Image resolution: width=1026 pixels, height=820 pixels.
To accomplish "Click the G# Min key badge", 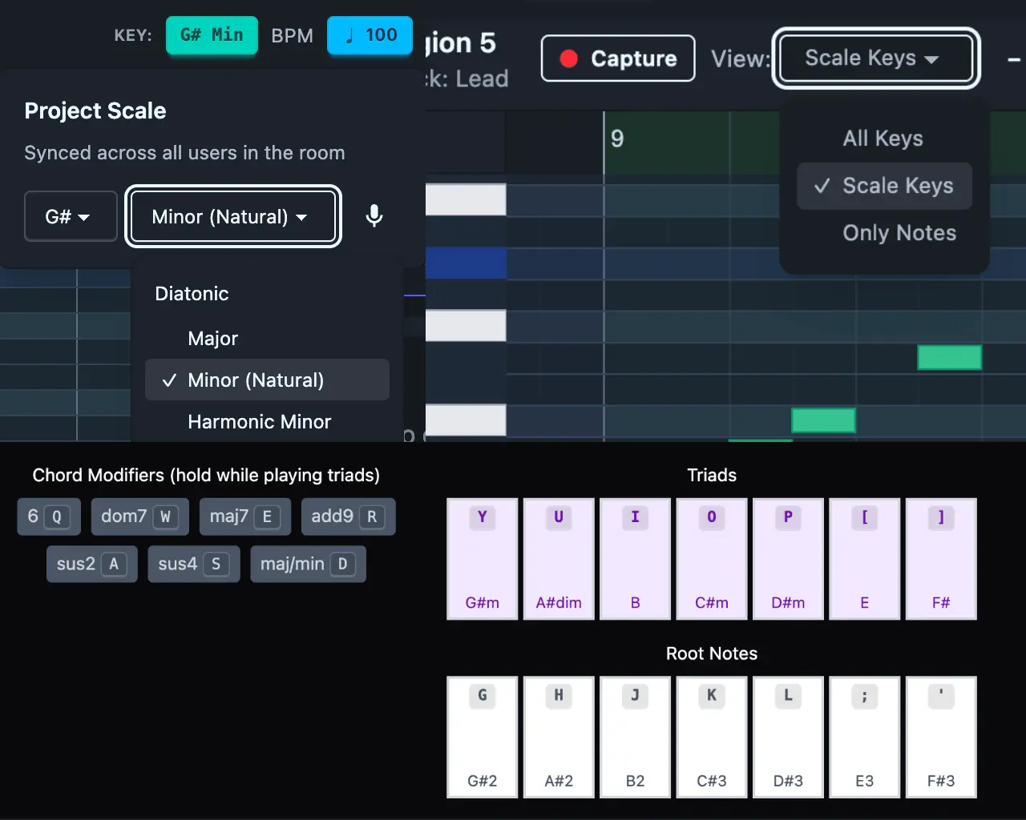I will coord(212,35).
